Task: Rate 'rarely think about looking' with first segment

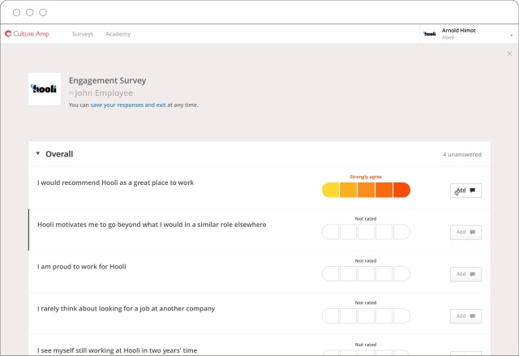Action: point(330,316)
